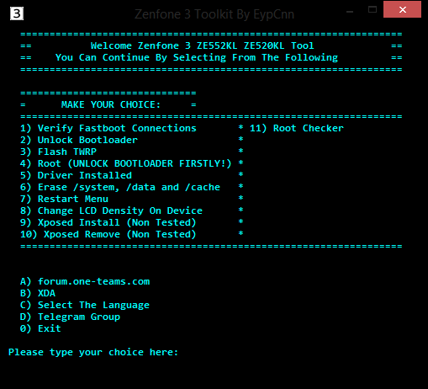
Task: Select option 1 Verify Fastboot Connections
Action: point(108,128)
